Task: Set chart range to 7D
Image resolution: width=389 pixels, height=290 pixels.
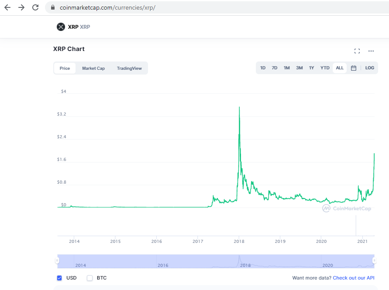Action: (x=274, y=68)
